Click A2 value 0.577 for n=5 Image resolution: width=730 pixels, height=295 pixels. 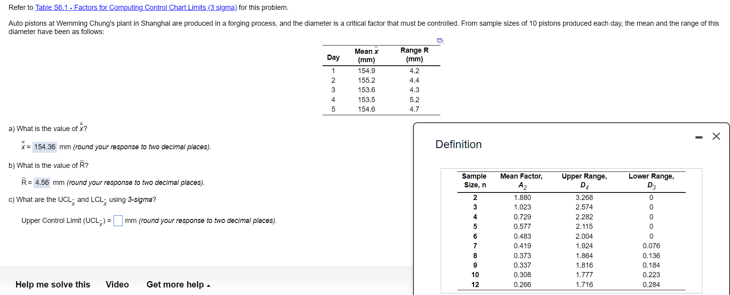pos(522,226)
